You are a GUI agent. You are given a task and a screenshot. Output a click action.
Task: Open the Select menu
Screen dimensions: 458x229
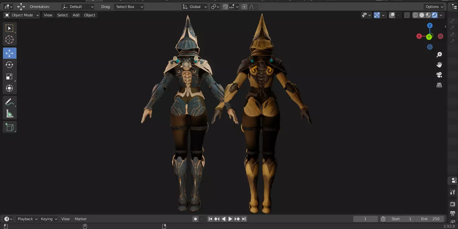pos(62,15)
